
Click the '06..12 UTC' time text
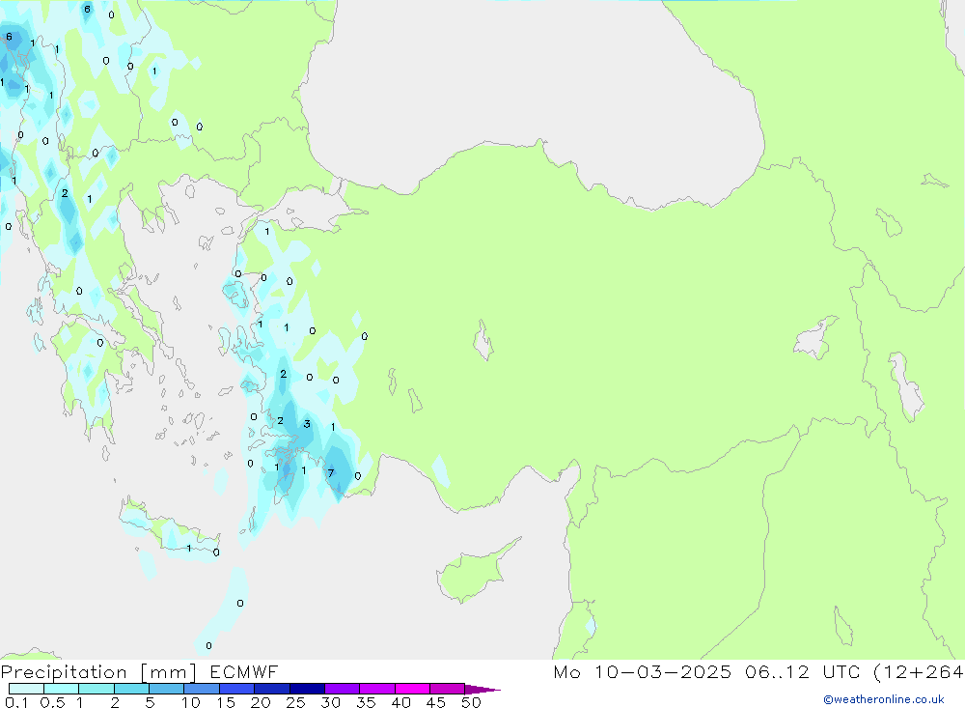tap(802, 671)
